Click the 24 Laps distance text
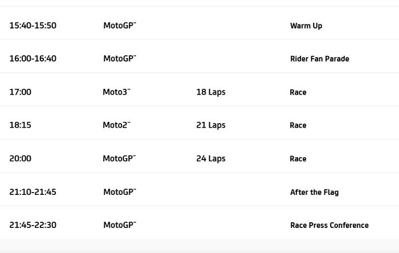Image resolution: width=399 pixels, height=253 pixels. pyautogui.click(x=211, y=159)
